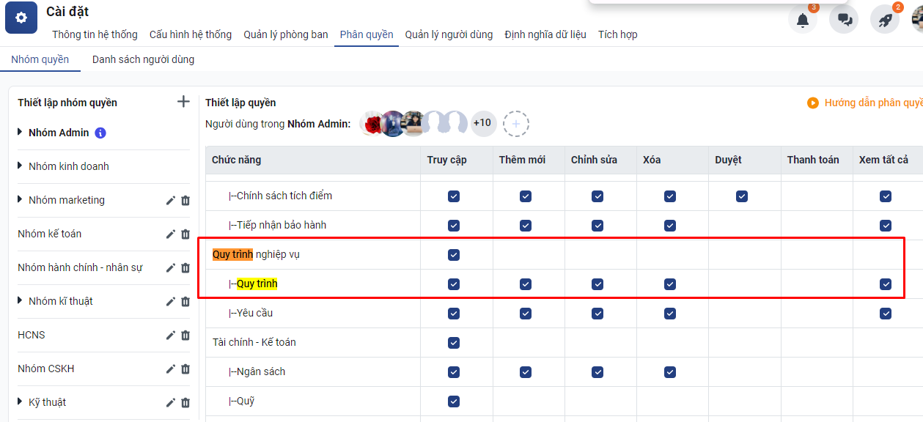The height and width of the screenshot is (422, 923).
Task: Expand the Nhóm kĩ thuật tree arrow
Action: 21,301
